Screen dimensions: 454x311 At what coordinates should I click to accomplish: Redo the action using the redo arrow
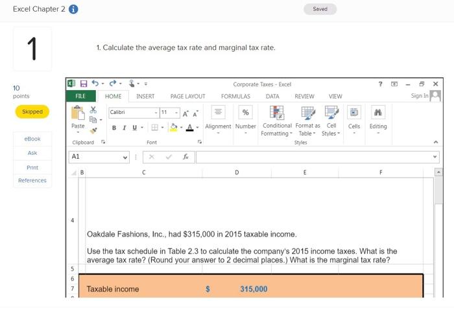point(113,84)
